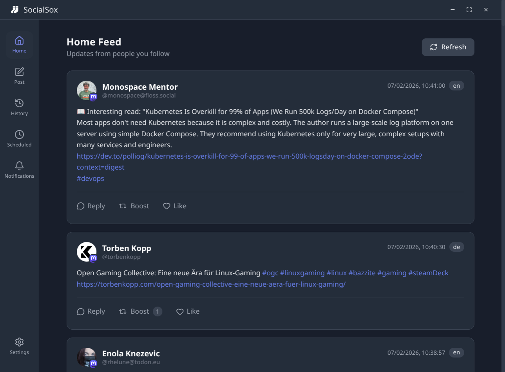
Task: Reply to Torben Kopp's post
Action: (91, 311)
